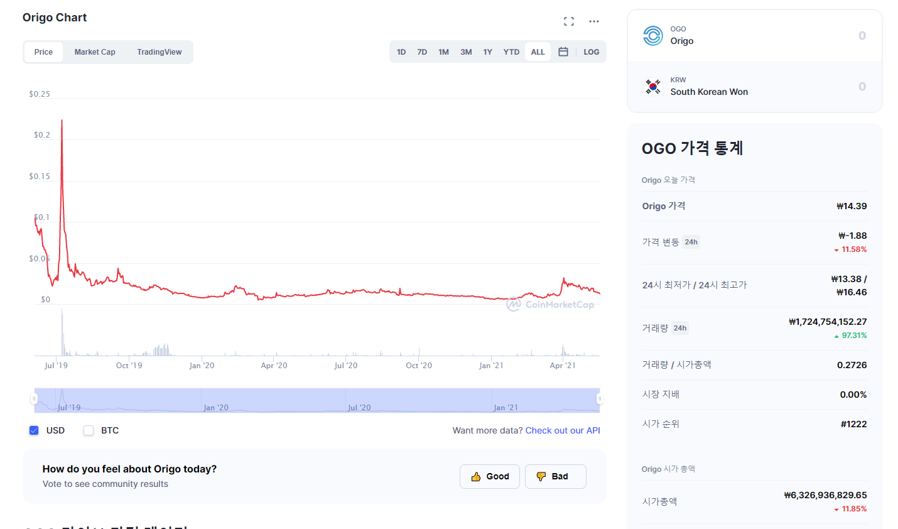Select the YTD time range
This screenshot has width=898, height=529.
pyautogui.click(x=511, y=52)
